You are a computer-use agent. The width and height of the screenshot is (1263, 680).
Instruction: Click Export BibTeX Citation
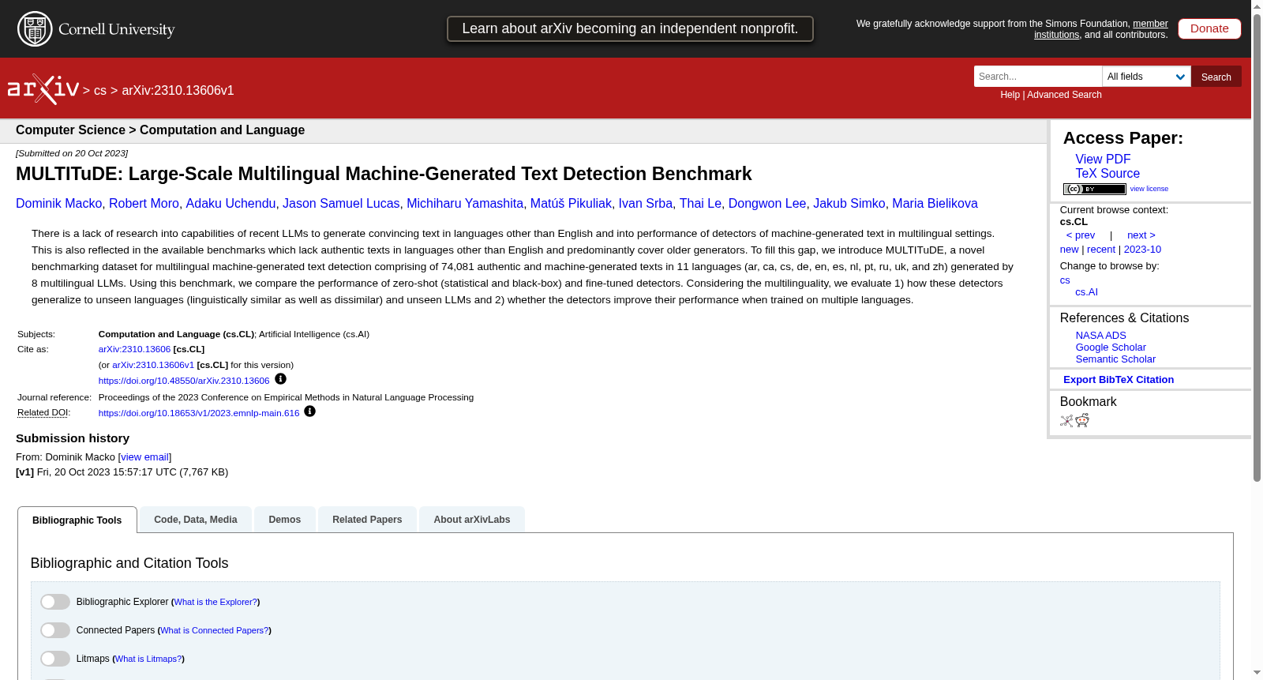click(1119, 380)
